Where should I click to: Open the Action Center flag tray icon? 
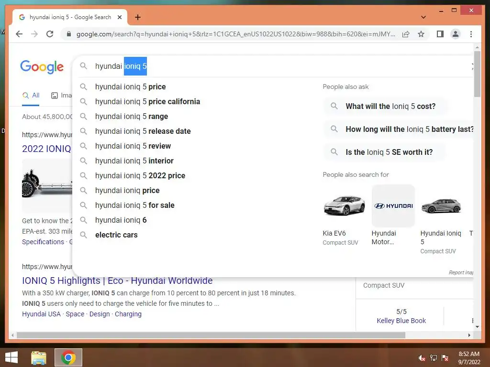[x=445, y=358]
